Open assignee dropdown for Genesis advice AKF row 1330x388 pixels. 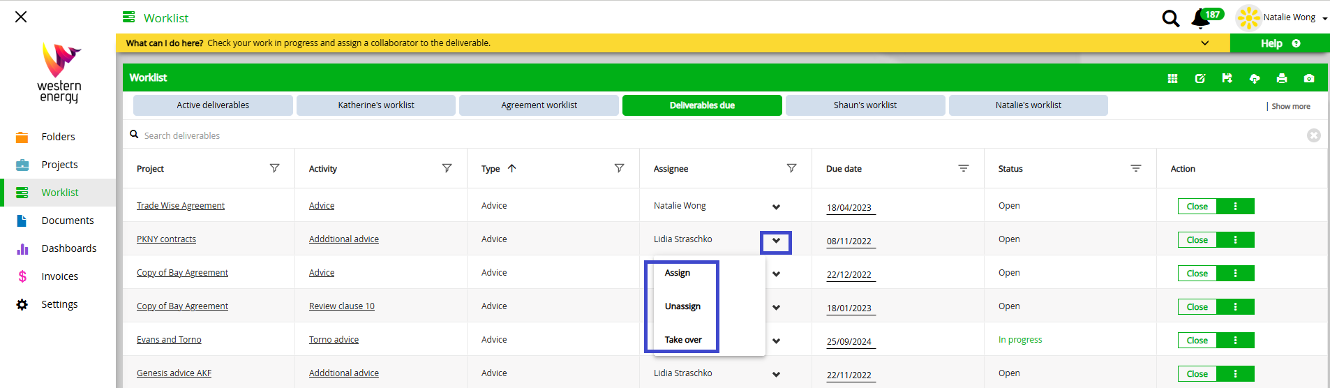(776, 374)
